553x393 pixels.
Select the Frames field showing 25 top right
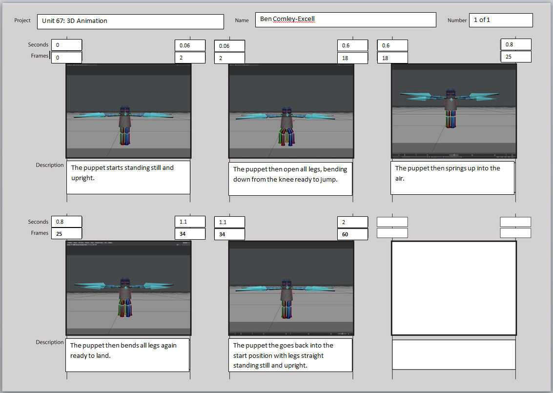click(x=516, y=56)
